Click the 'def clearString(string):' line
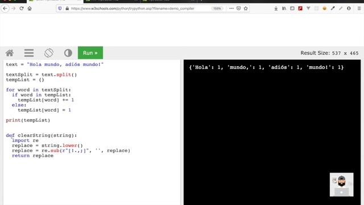The image size is (364, 205). [42, 136]
